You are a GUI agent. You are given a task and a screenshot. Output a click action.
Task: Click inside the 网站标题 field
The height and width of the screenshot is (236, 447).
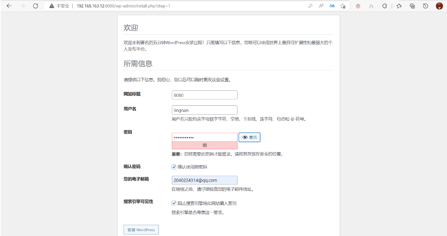pos(204,95)
